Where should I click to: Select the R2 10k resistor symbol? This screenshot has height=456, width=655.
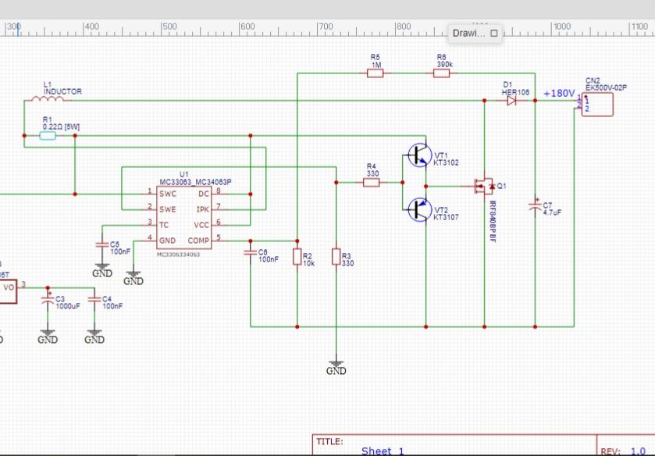coord(297,257)
